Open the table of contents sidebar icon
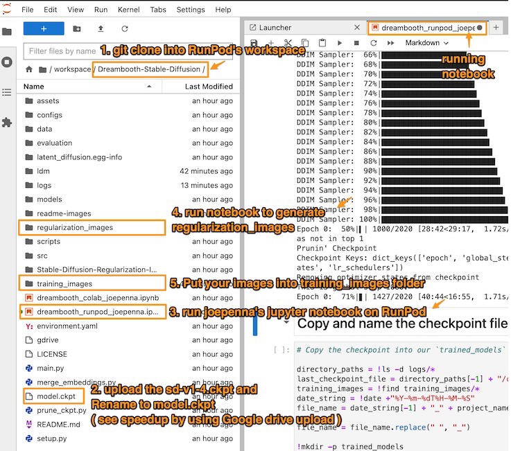Viewport: 520px width, 451px height. (7, 92)
